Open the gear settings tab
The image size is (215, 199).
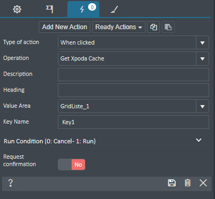(17, 9)
